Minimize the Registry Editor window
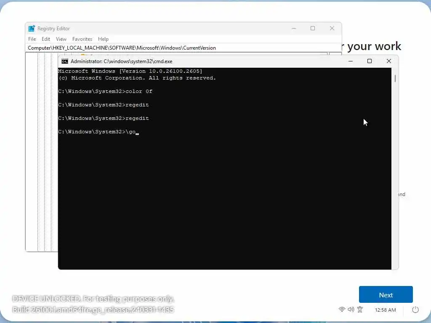431x323 pixels. point(294,28)
